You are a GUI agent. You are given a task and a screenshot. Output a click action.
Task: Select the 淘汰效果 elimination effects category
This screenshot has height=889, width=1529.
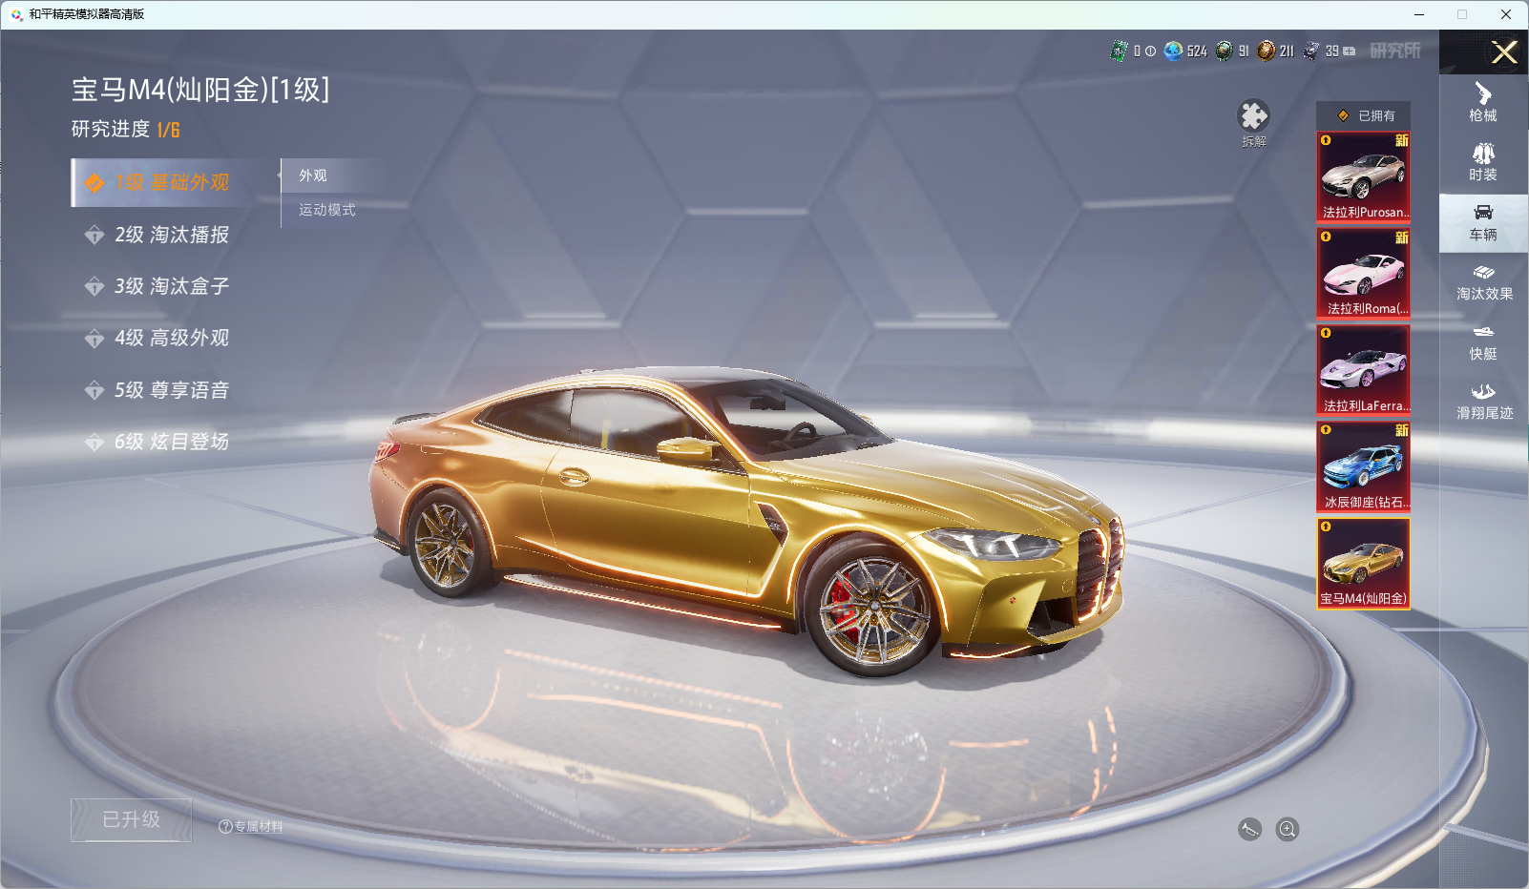pyautogui.click(x=1483, y=282)
